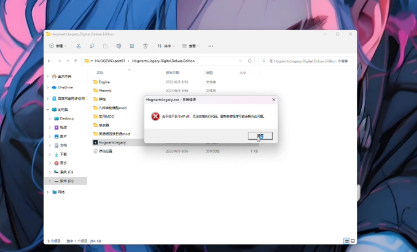Image resolution: width=417 pixels, height=252 pixels.
Task: Refresh the current folder view
Action: [250, 61]
